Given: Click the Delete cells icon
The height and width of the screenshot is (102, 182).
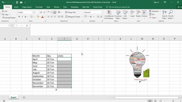Looking at the screenshot, I should (138, 12).
